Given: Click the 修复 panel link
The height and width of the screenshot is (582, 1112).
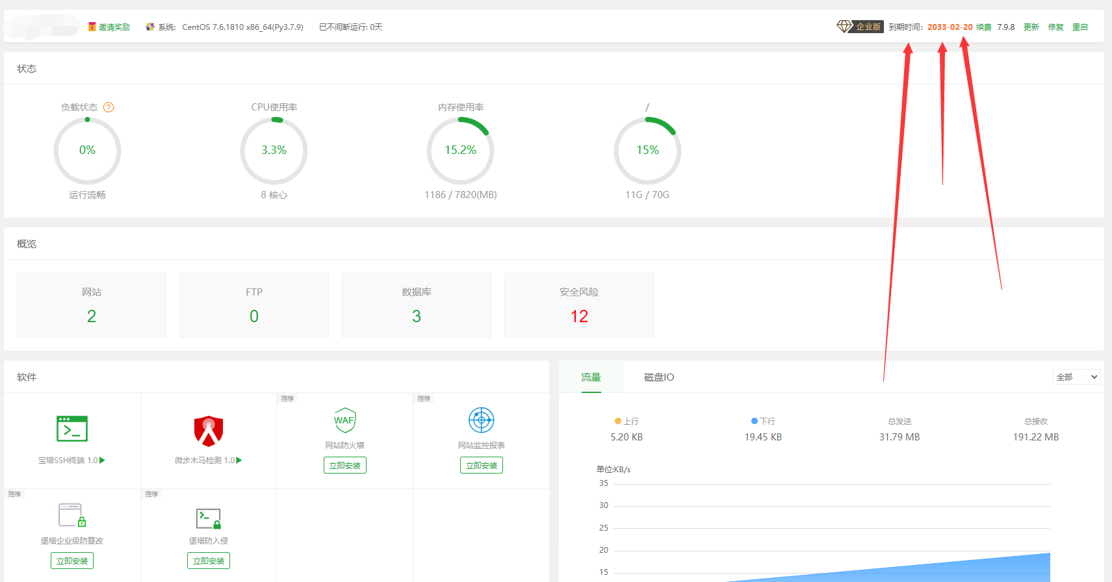Looking at the screenshot, I should pos(1055,27).
